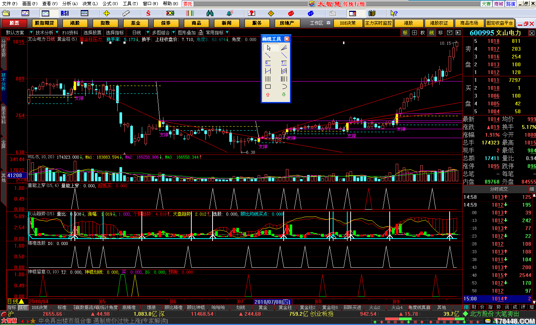This screenshot has width=536, height=325.
Task: Click the cursor question-mark help icon
Action: pyautogui.click(x=394, y=13)
